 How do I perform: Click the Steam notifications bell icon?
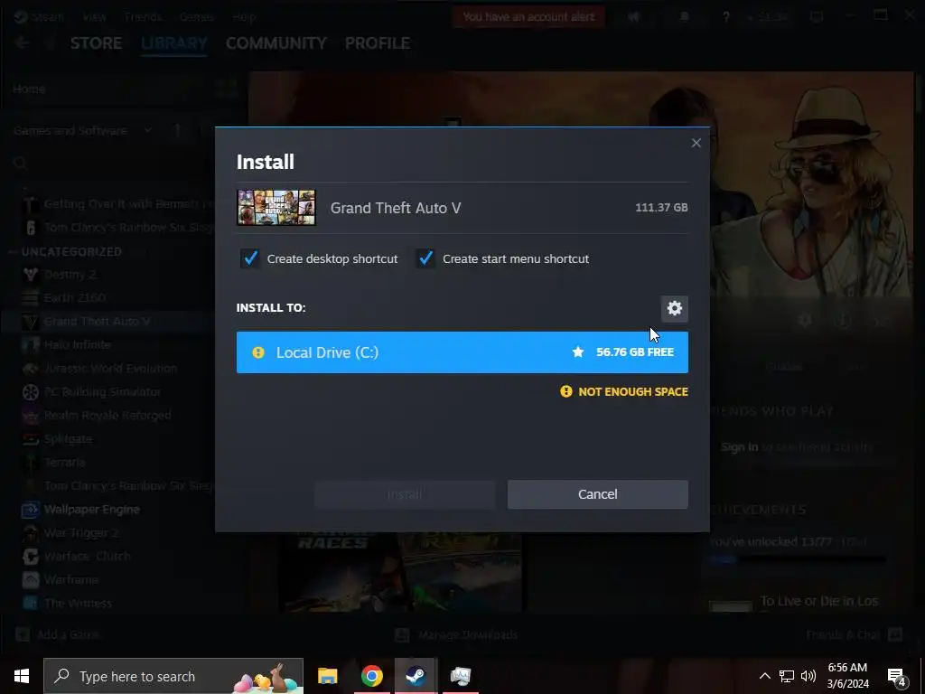(x=685, y=16)
